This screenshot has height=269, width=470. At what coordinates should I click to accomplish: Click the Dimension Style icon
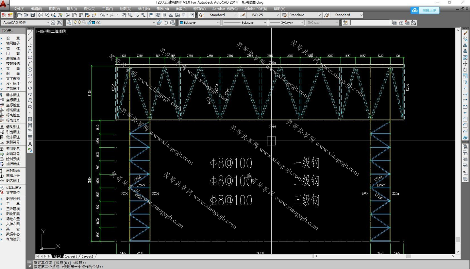[x=243, y=15]
